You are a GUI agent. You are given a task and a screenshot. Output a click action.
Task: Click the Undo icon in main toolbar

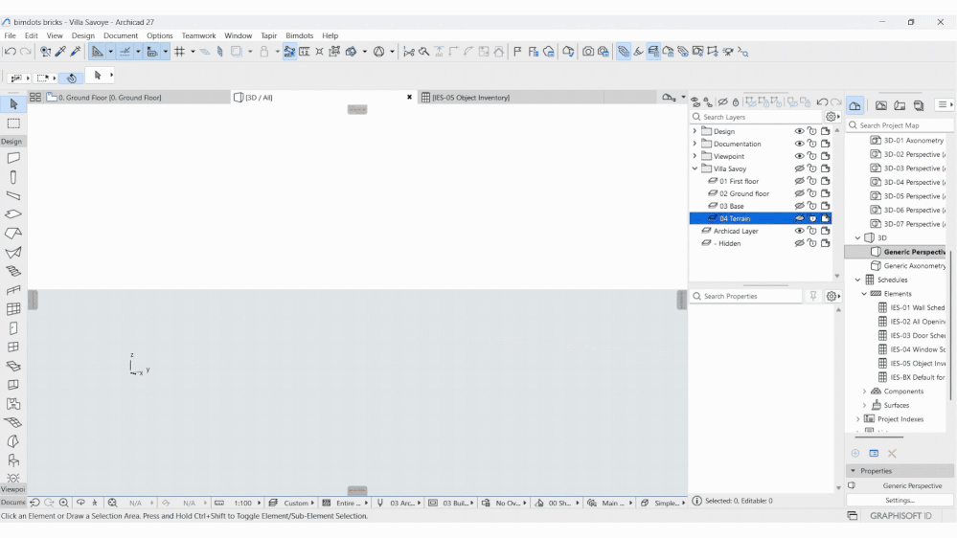tap(11, 52)
